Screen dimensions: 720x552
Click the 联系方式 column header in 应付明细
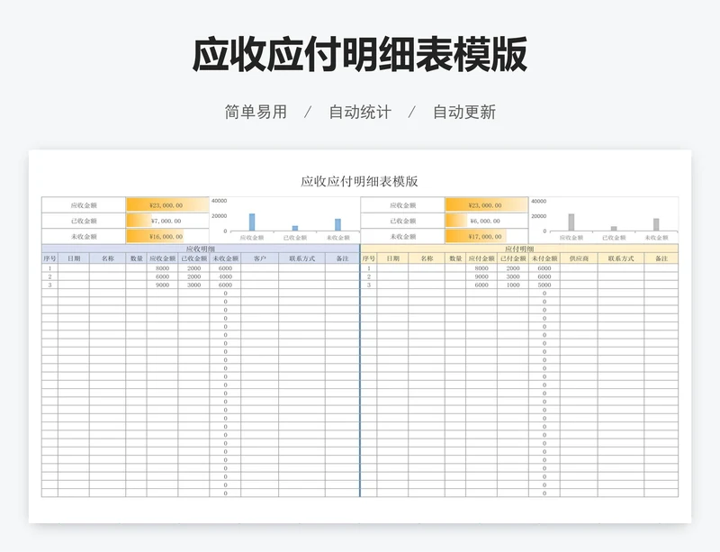coord(621,258)
